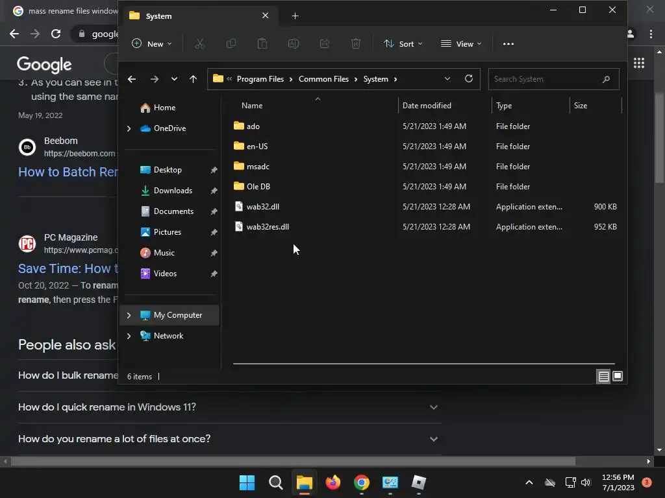The image size is (665, 498).
Task: Open Chrome three-dot menu
Action: click(x=651, y=34)
